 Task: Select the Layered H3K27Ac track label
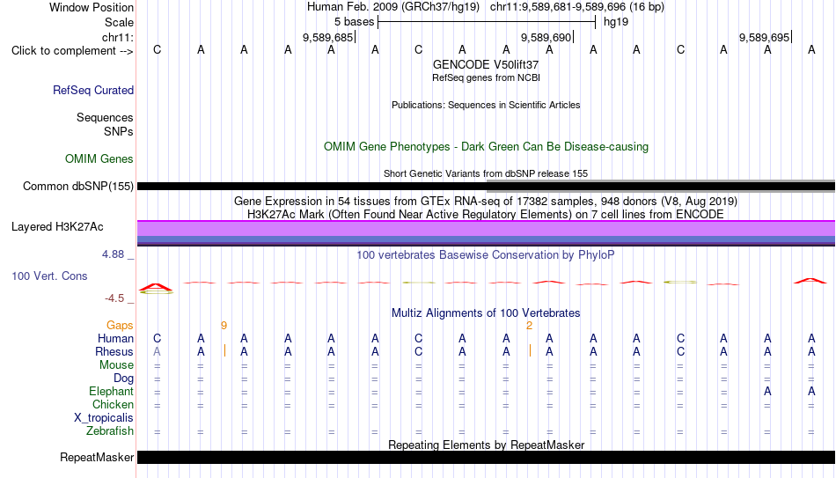[x=57, y=227]
